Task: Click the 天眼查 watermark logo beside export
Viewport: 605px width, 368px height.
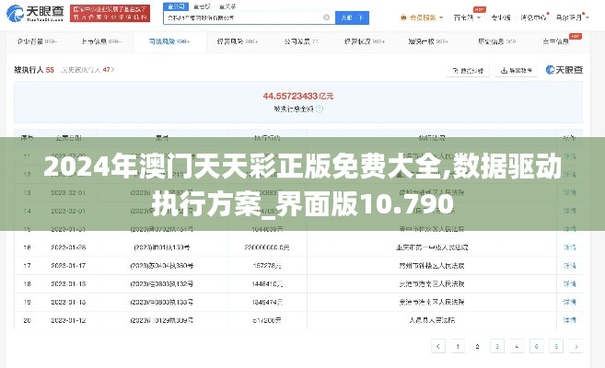Action: click(564, 70)
